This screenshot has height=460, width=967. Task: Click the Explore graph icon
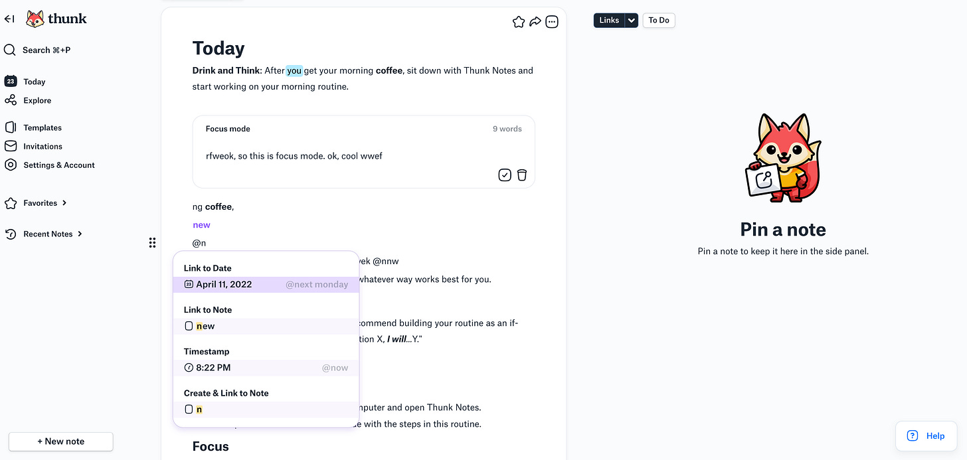pos(11,100)
